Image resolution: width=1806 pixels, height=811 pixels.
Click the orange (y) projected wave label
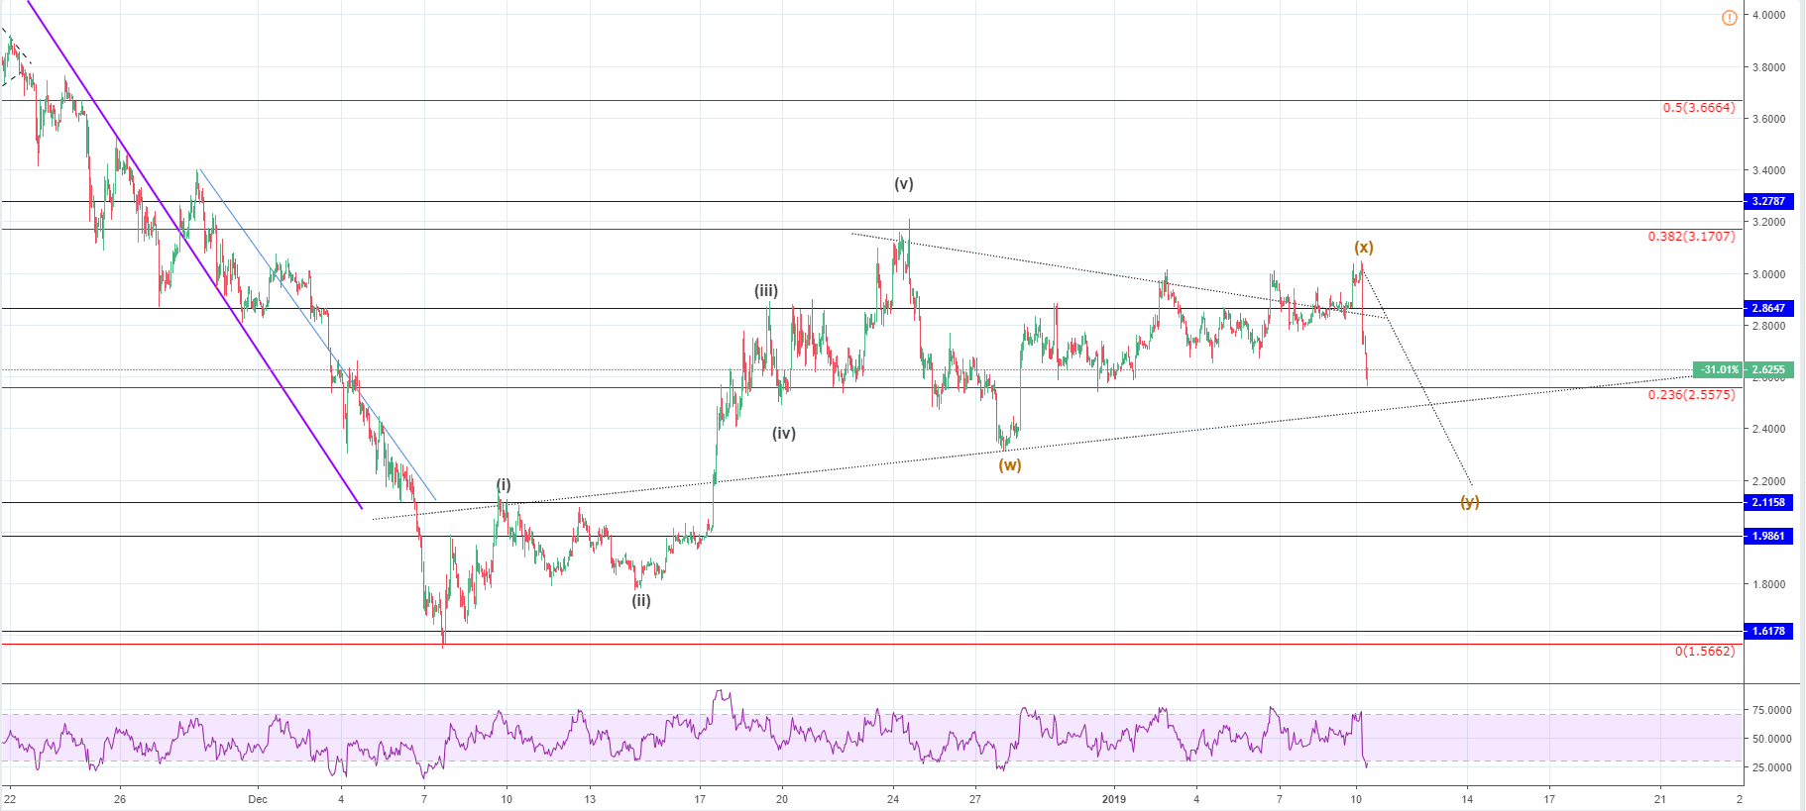pyautogui.click(x=1469, y=502)
